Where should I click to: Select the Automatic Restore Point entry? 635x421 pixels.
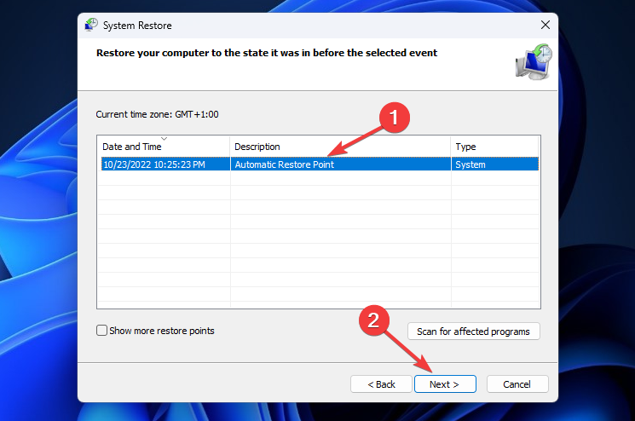(x=341, y=164)
